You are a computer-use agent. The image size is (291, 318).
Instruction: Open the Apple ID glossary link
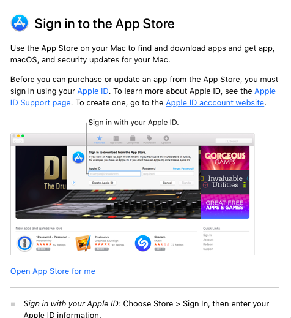(93, 91)
